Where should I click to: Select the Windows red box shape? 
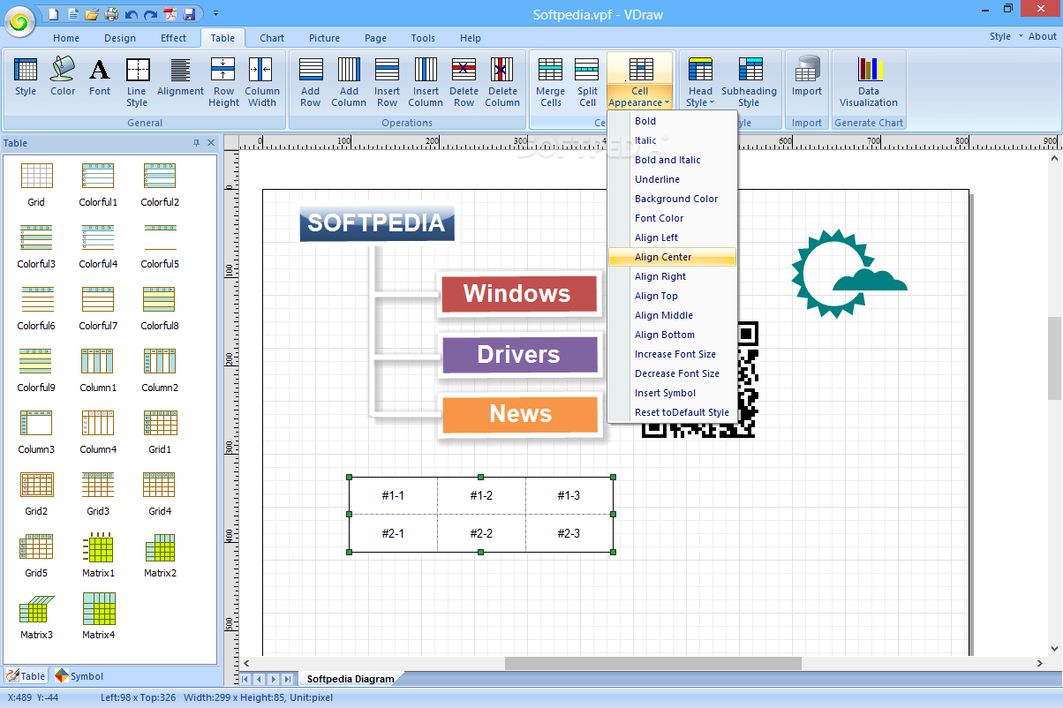click(518, 293)
